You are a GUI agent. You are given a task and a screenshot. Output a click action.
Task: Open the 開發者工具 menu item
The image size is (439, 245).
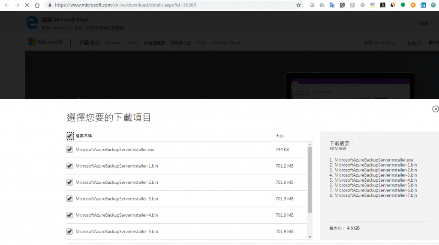(x=180, y=43)
